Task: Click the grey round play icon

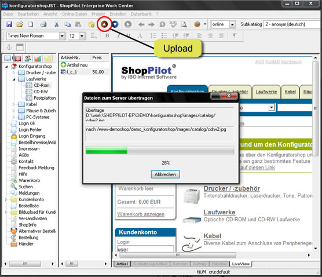Action: tap(128, 24)
